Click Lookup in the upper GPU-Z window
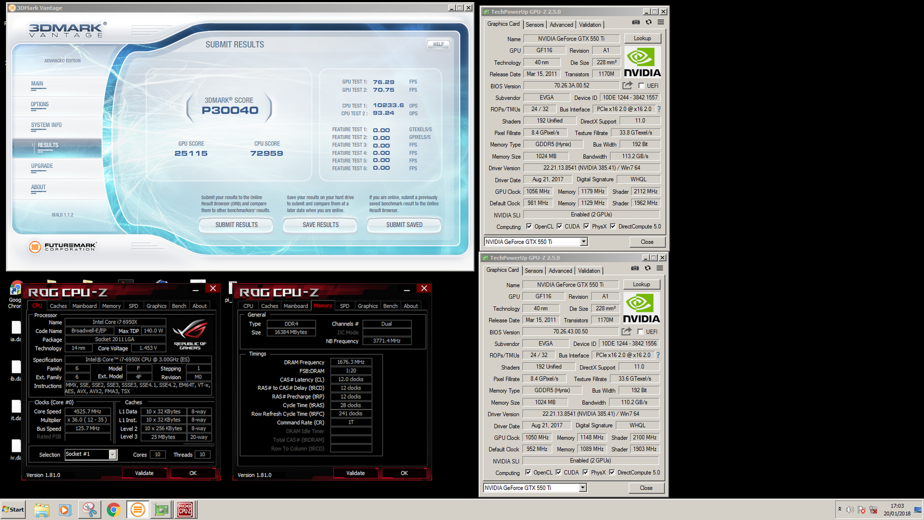Screen dimensions: 924x520 tap(642, 38)
